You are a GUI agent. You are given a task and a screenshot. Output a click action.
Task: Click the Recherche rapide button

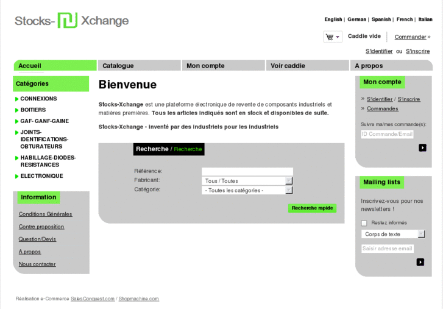pyautogui.click(x=312, y=208)
